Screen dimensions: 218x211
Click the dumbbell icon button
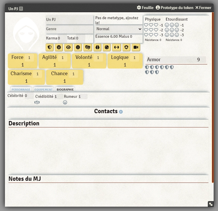(x=116, y=47)
